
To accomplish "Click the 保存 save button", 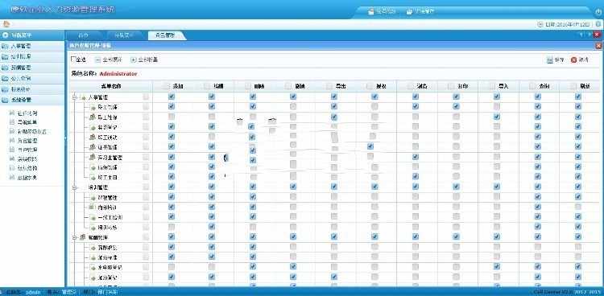I will click(556, 60).
